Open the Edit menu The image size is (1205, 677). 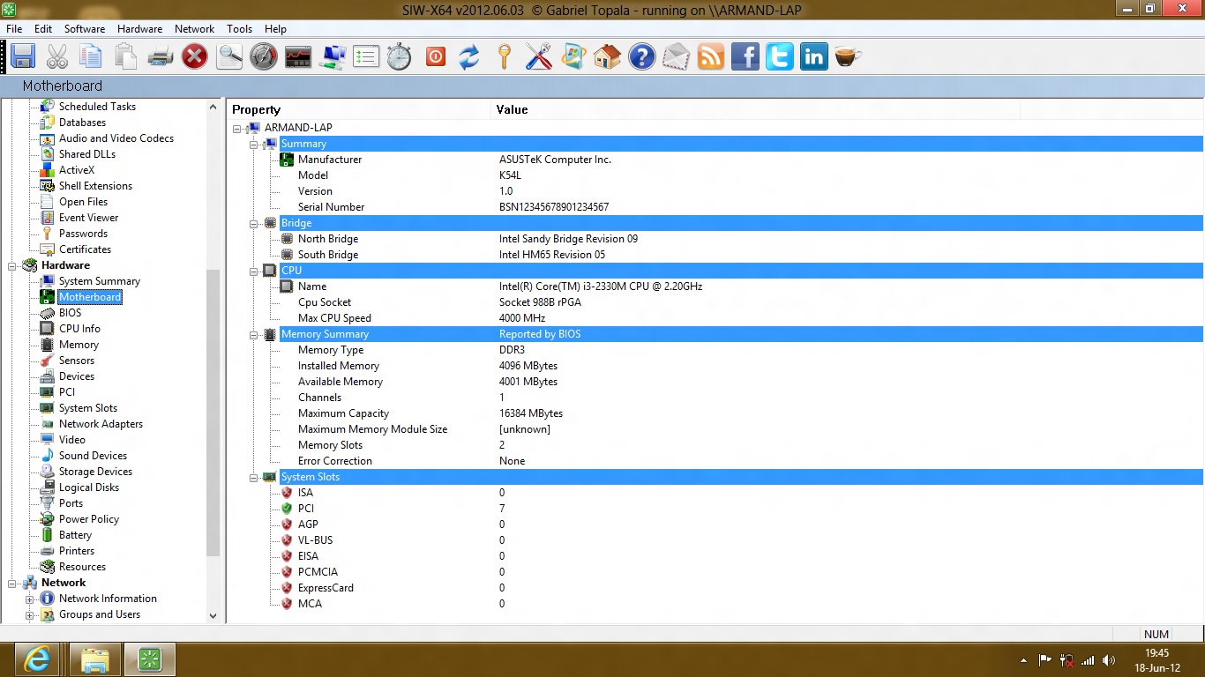click(x=43, y=29)
